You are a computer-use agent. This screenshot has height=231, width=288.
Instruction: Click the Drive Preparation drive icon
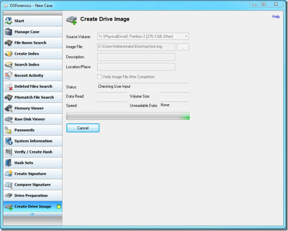[8, 195]
